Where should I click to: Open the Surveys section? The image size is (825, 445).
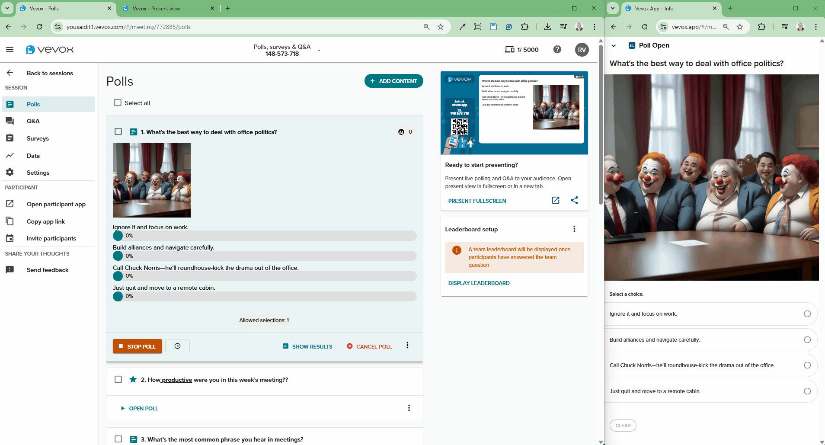coord(10,138)
